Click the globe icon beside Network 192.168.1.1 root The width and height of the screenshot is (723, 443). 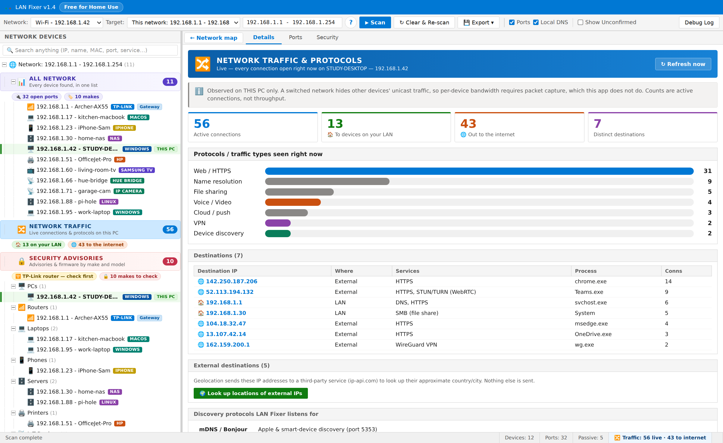(x=13, y=64)
